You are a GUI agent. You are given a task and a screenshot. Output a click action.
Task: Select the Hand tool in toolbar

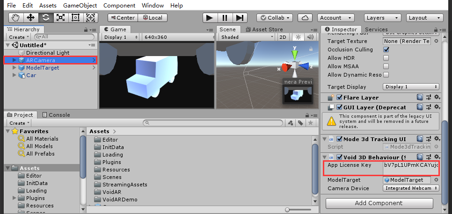click(x=16, y=18)
